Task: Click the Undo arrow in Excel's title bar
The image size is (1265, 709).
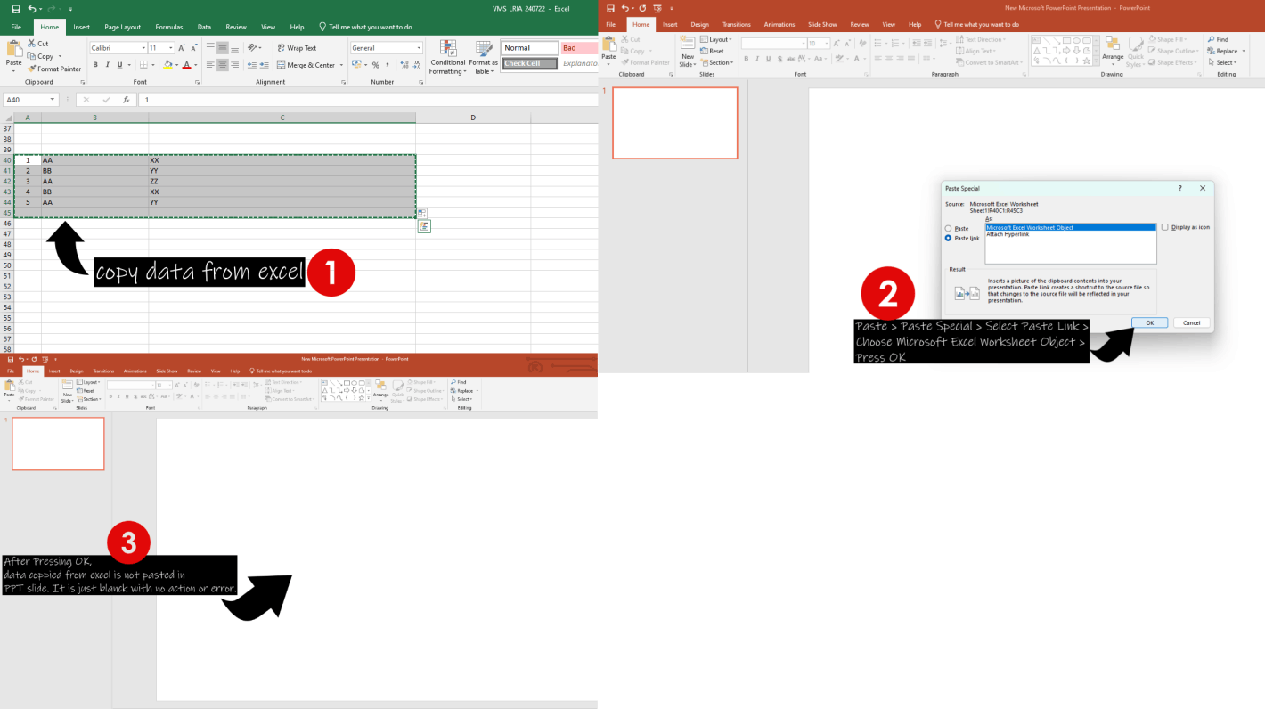Action: [31, 9]
